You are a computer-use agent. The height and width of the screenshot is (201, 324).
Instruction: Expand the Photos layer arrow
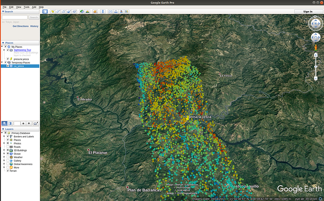(4, 143)
